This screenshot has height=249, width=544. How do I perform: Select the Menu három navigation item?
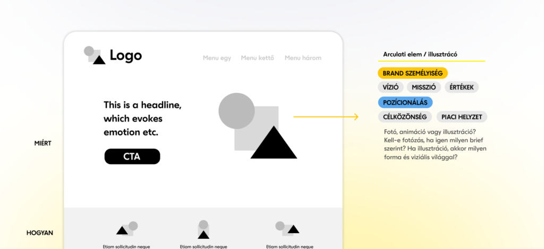(303, 58)
